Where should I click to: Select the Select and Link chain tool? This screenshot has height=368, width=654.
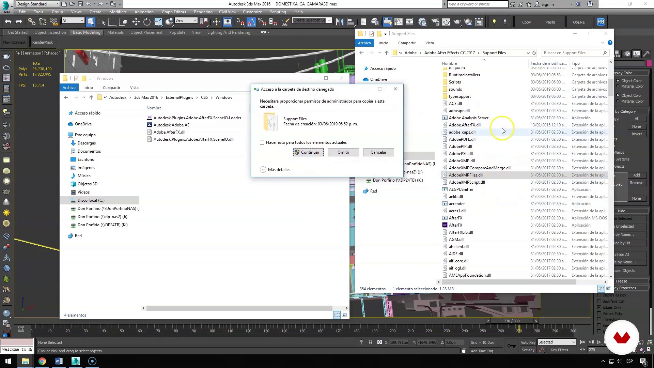pyautogui.click(x=31, y=22)
